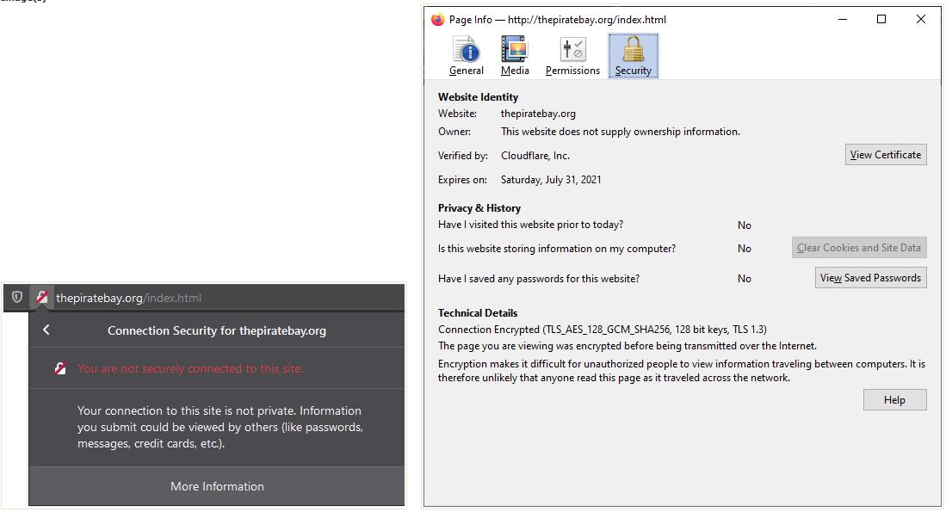Click 'You are not securely connected' warning text

tap(190, 368)
